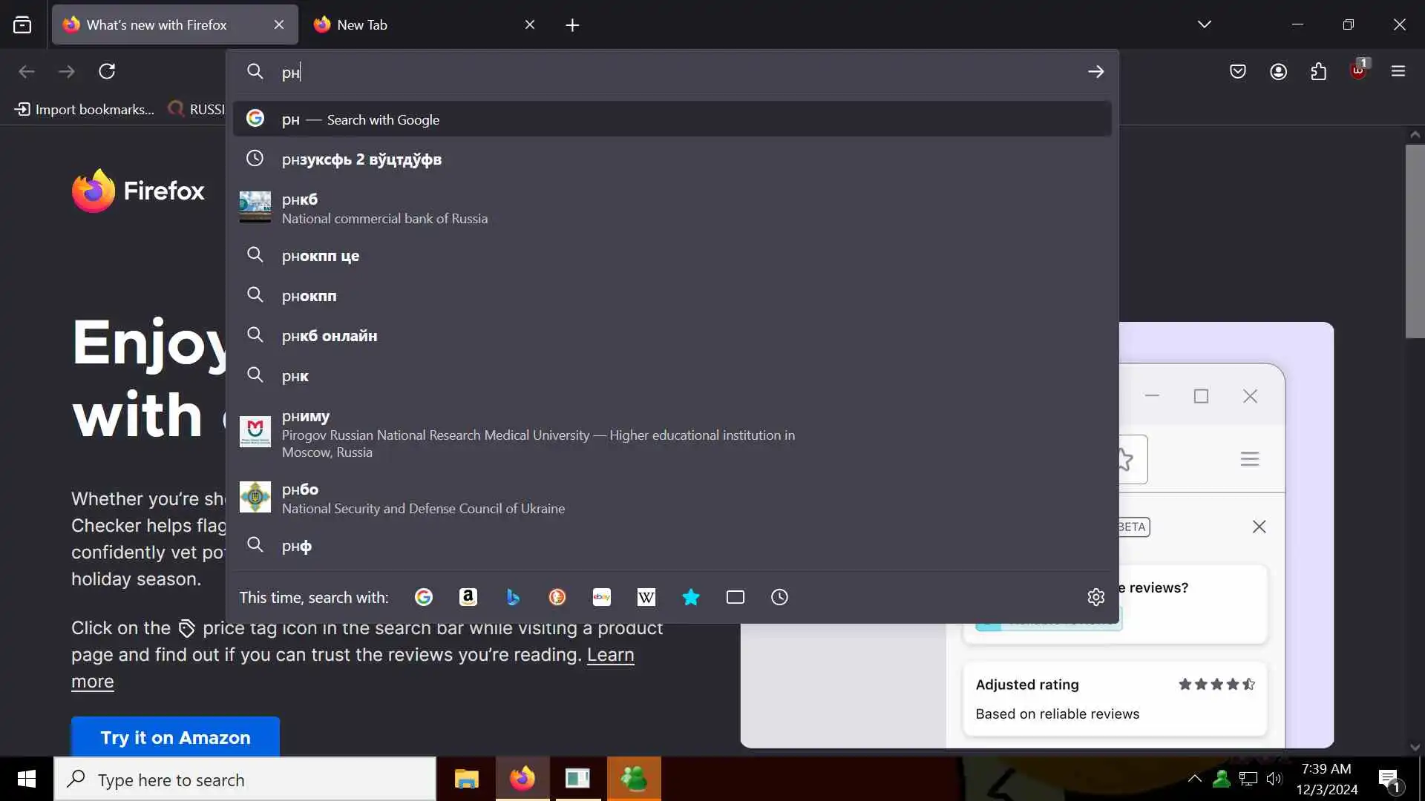Screen dimensions: 1425x801
Task: Click the Save to Pocket icon
Action: (x=1237, y=71)
